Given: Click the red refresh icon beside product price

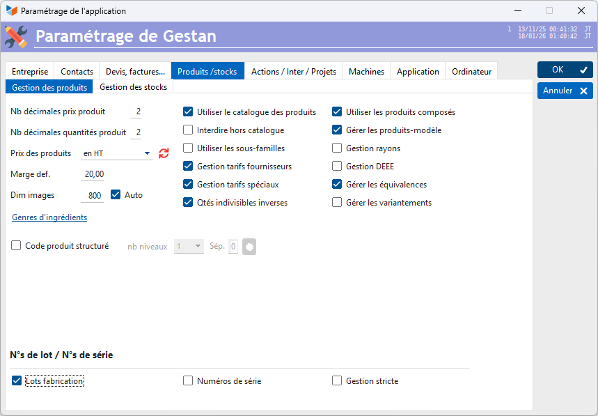Looking at the screenshot, I should pos(164,153).
